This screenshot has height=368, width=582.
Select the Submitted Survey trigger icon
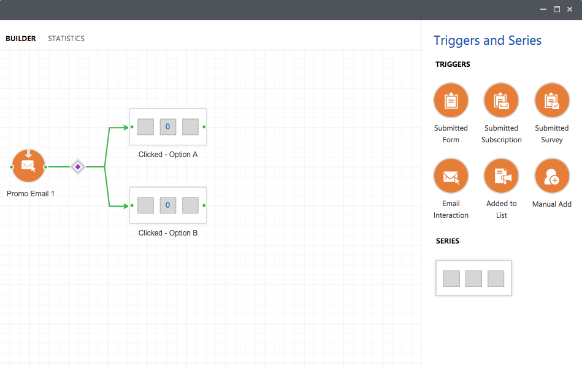tap(551, 101)
